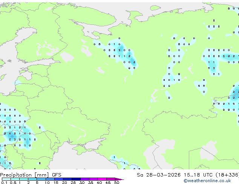The height and width of the screenshot is (184, 239).
Task: Pick the 2–5 mm legend swatch
Action: coord(32,179)
